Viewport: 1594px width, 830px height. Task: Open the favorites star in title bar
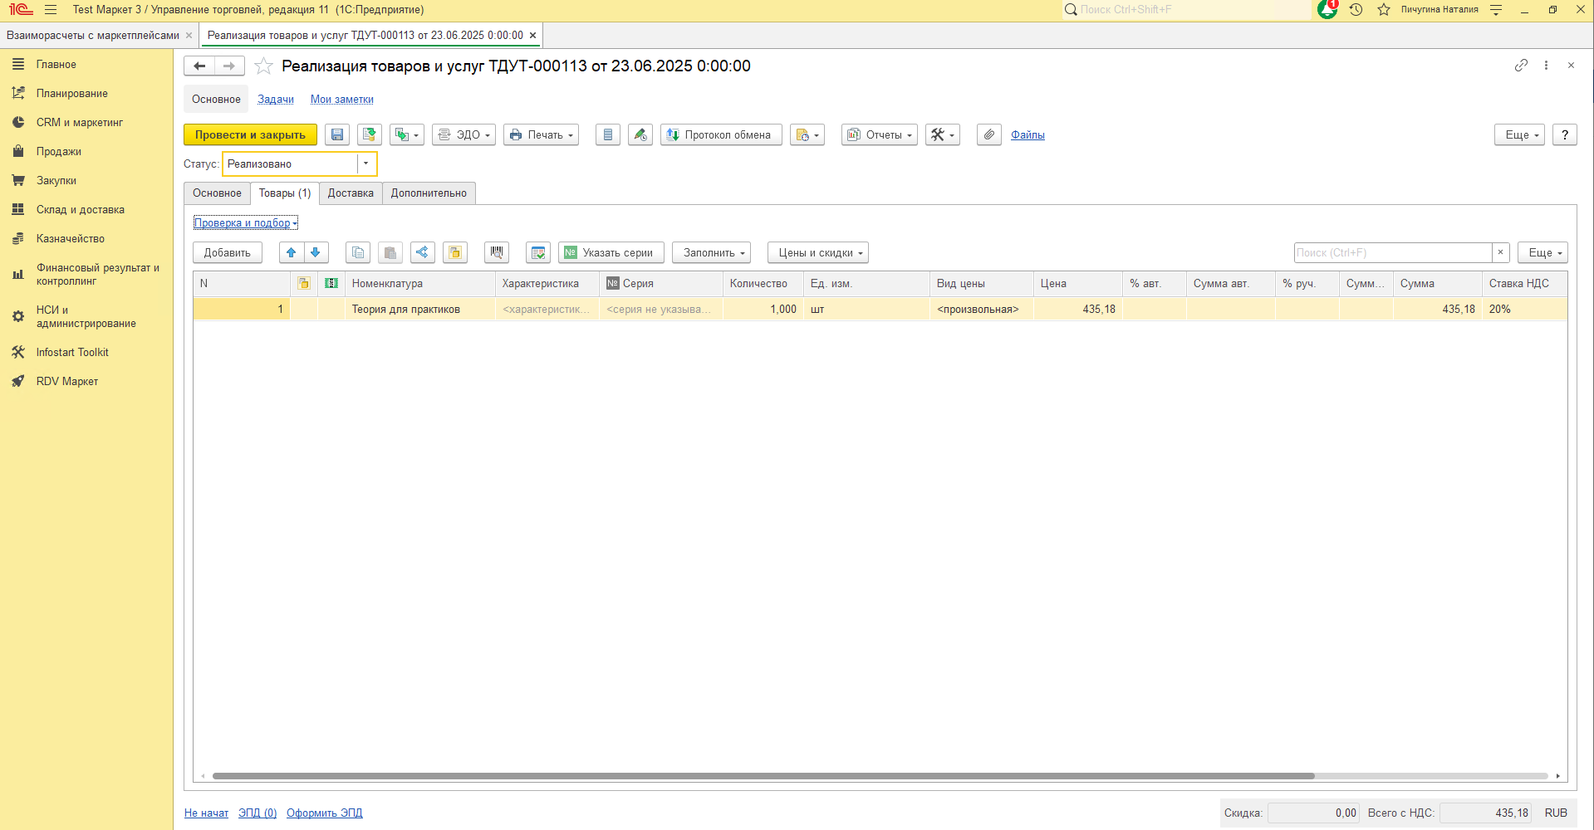pyautogui.click(x=1384, y=9)
